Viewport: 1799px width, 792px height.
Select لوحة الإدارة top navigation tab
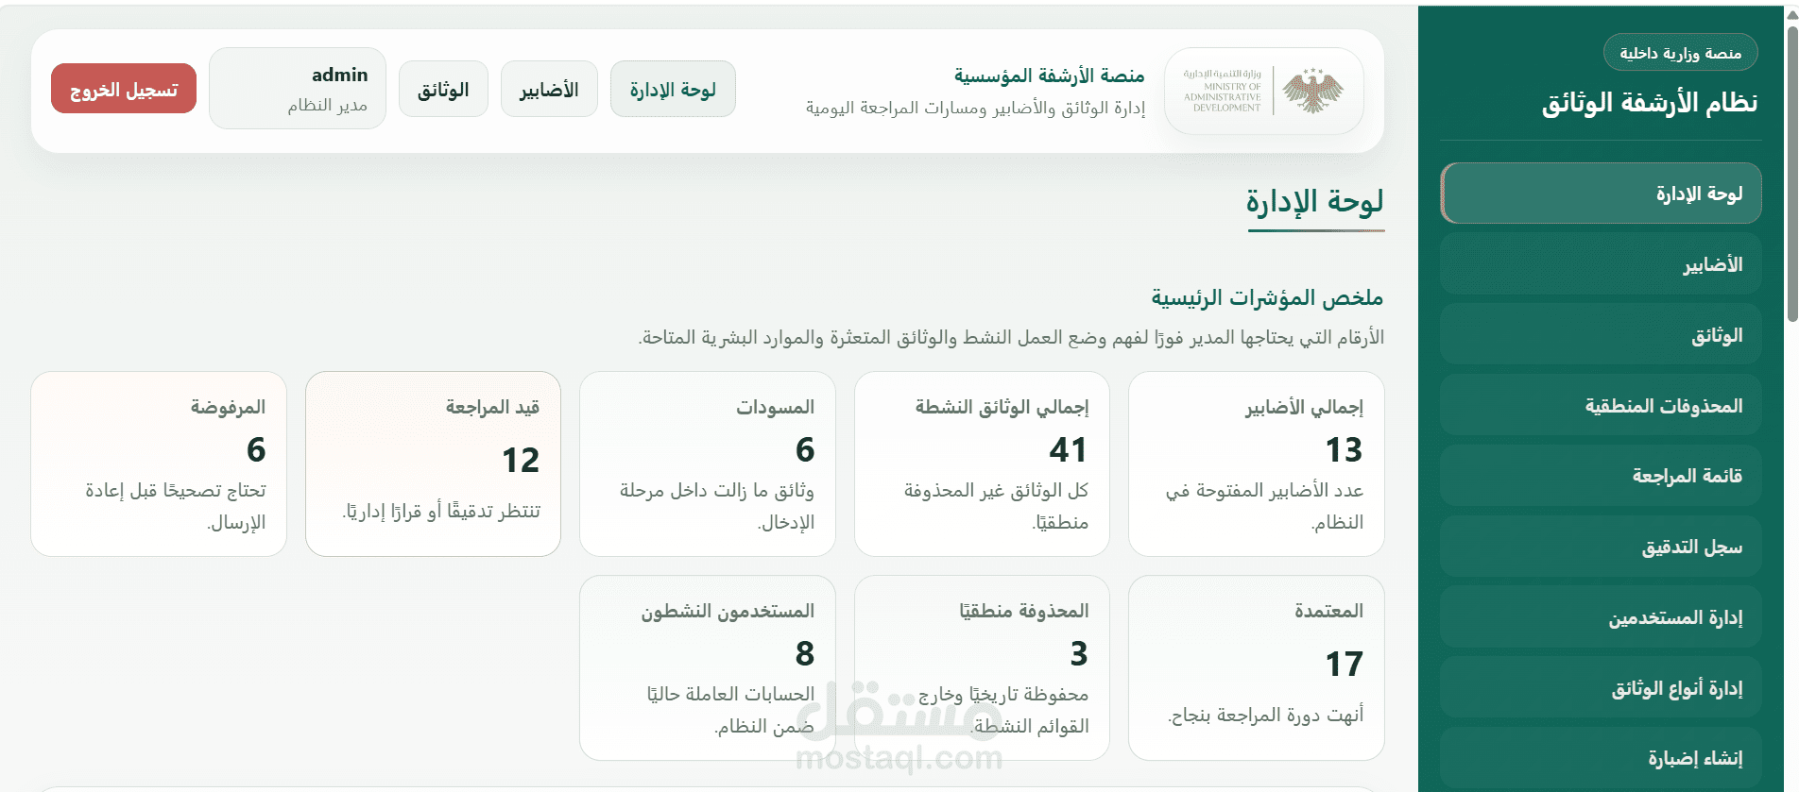pos(673,90)
